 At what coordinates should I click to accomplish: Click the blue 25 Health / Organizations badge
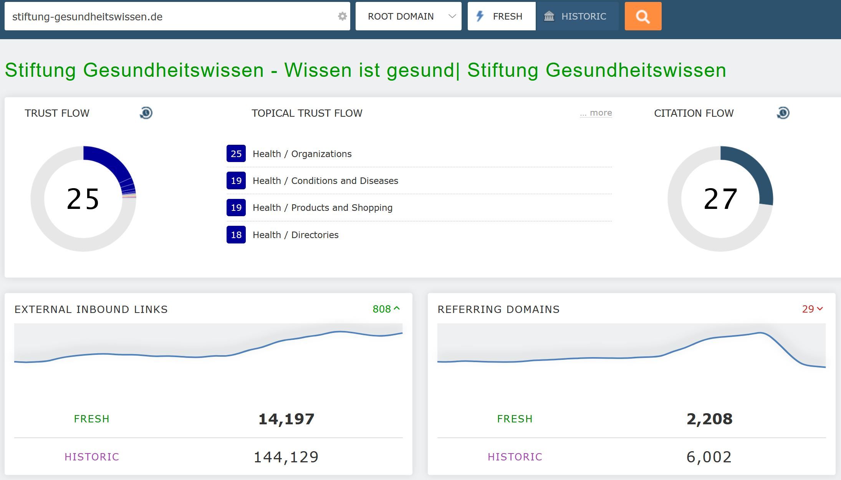[x=236, y=154]
